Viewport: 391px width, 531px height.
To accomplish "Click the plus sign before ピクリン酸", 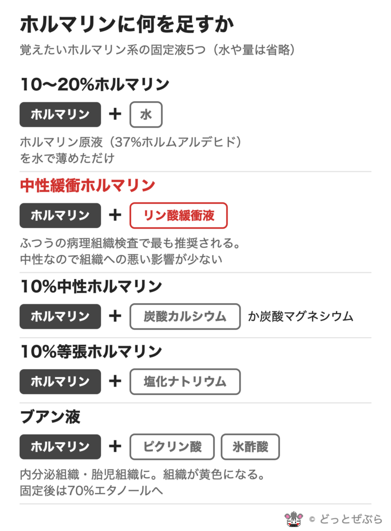I will 115,446.
